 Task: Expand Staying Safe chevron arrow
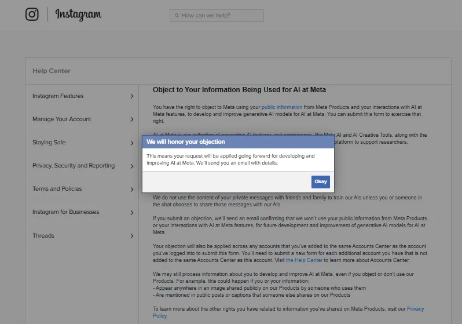[131, 143]
